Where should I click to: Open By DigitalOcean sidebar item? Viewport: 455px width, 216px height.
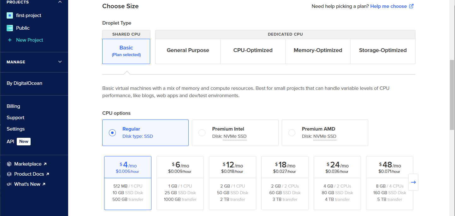click(x=24, y=83)
